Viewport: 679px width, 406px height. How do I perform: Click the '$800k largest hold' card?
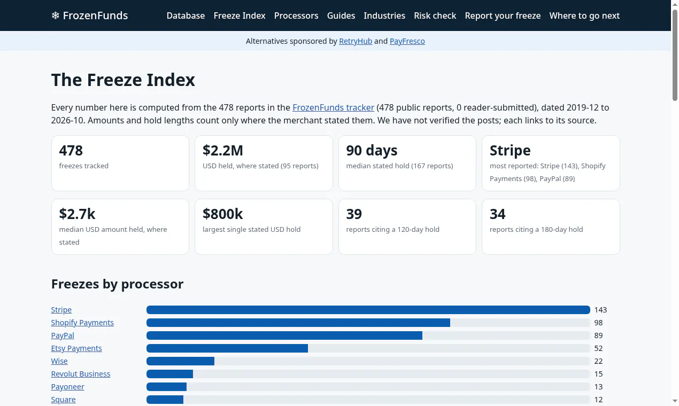tap(264, 227)
